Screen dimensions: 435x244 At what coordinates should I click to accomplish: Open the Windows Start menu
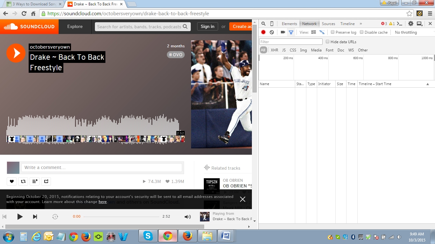click(x=9, y=237)
